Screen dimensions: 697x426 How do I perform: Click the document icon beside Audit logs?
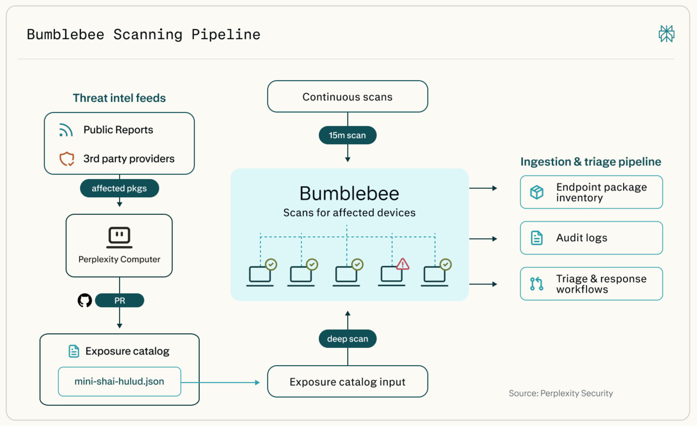click(537, 238)
